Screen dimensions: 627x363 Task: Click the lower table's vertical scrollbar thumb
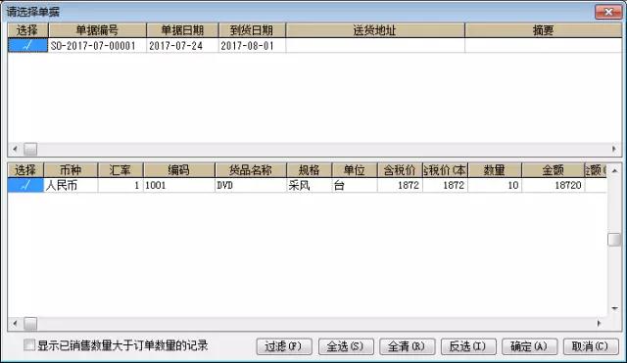tap(614, 240)
